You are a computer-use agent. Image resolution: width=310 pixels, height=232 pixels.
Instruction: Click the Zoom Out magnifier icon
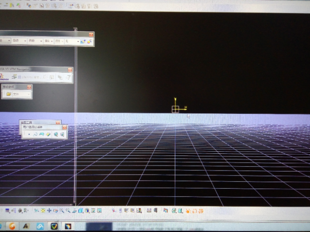(68, 211)
